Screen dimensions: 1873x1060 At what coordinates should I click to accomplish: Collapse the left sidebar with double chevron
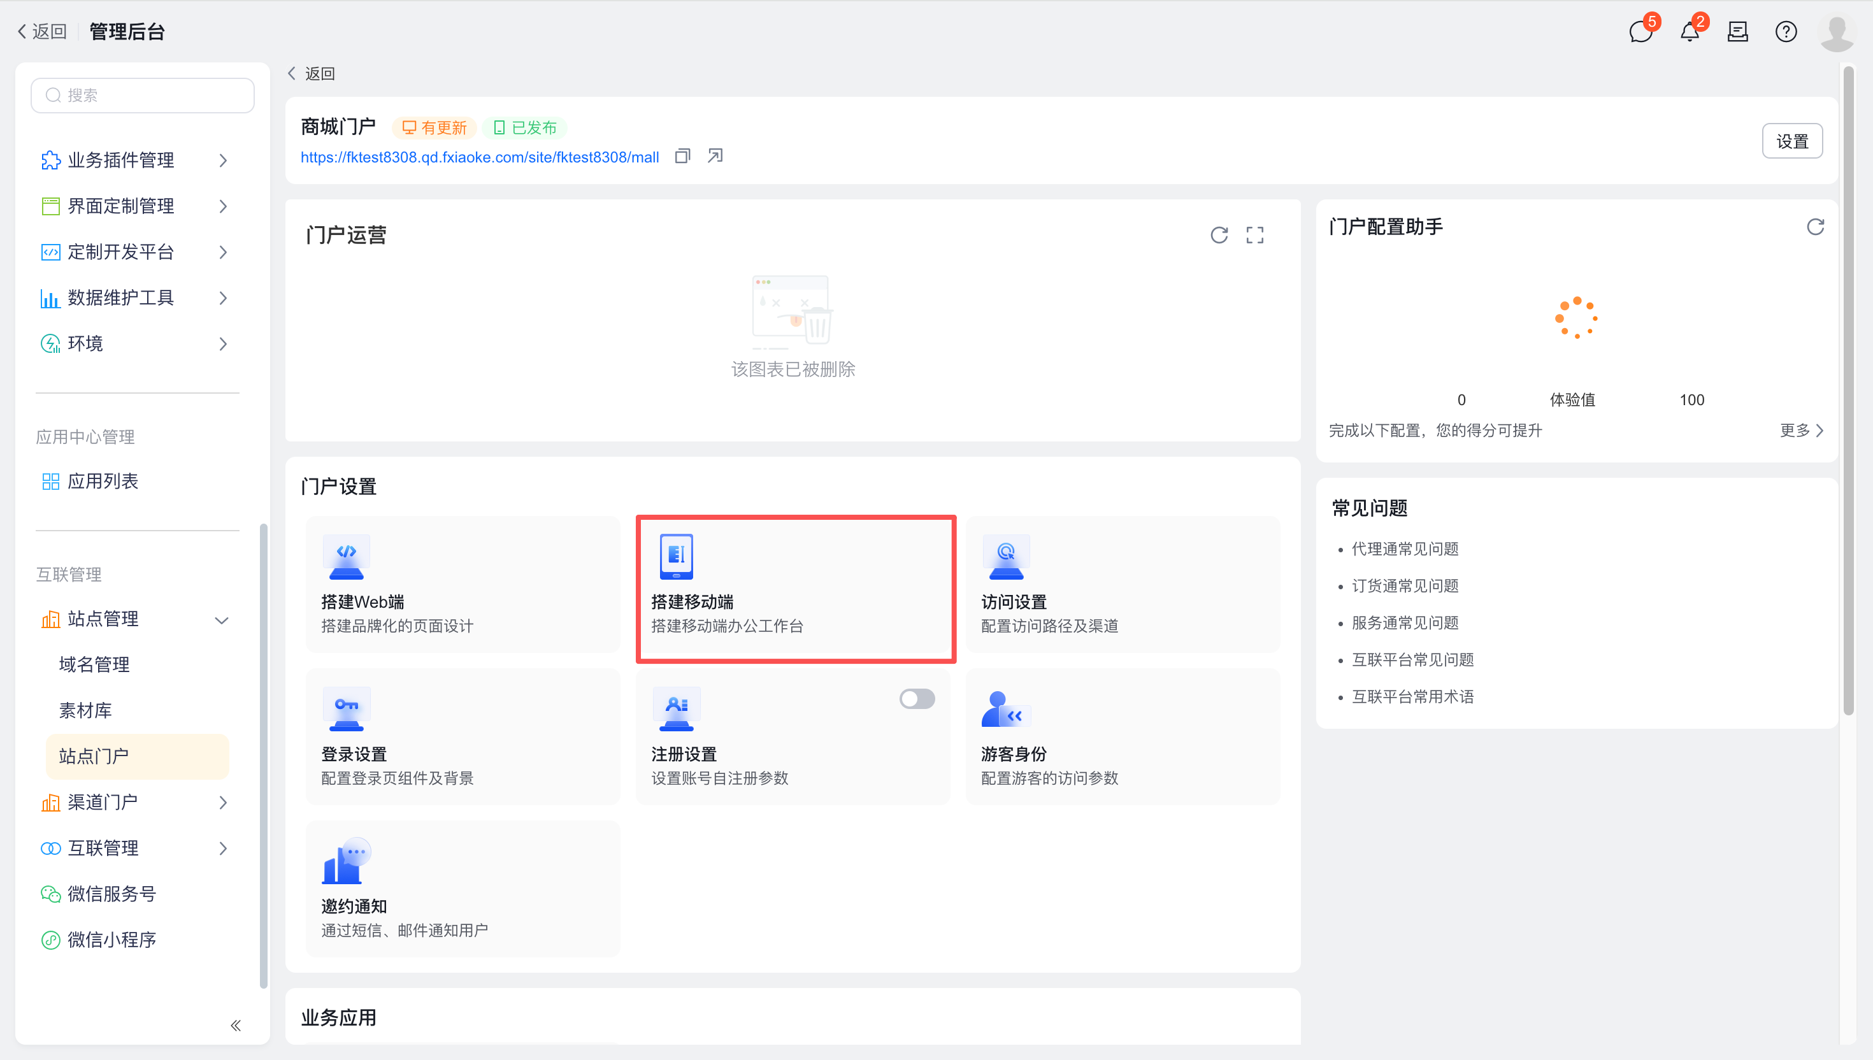[x=235, y=1025]
